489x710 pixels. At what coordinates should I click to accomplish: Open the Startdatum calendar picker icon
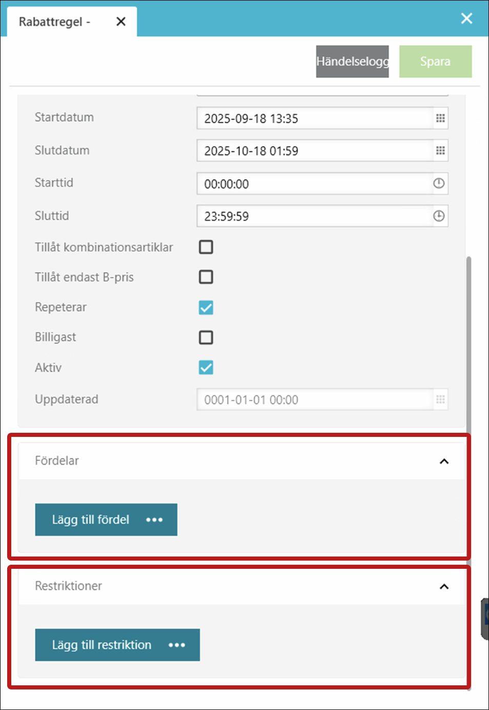coord(440,119)
